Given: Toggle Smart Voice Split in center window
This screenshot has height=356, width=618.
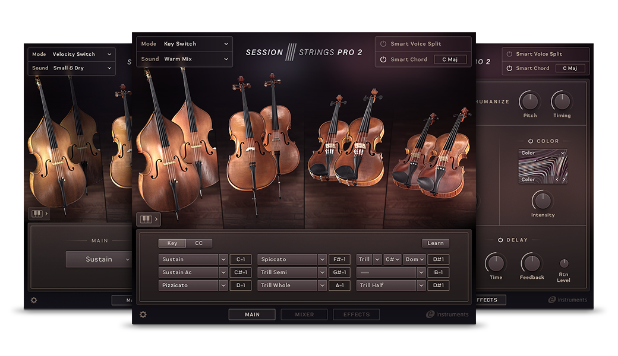Looking at the screenshot, I should tap(383, 44).
